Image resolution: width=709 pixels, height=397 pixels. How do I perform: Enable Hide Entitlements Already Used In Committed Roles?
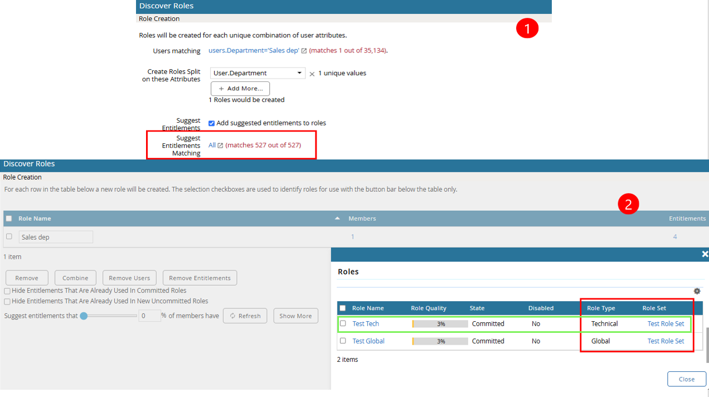point(7,291)
